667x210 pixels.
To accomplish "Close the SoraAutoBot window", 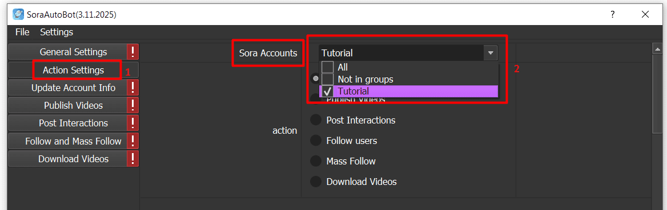I will pos(645,14).
